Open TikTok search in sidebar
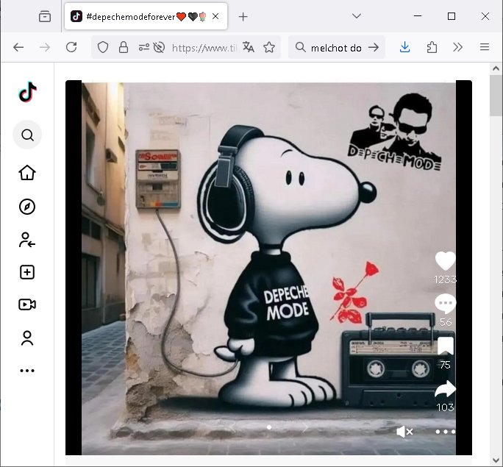 pos(27,135)
